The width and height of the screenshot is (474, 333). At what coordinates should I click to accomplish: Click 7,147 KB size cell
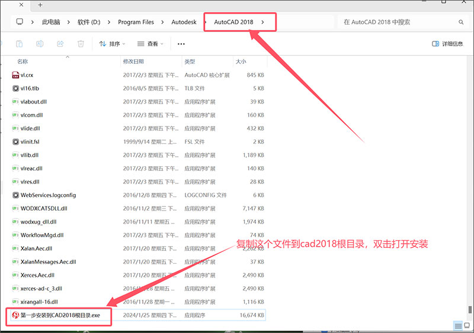tap(254, 208)
